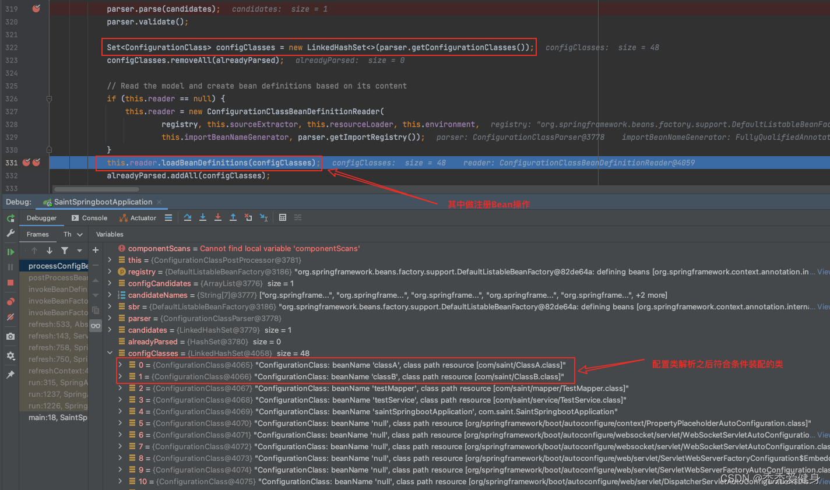The image size is (830, 490).
Task: Click the Step Into debugger icon
Action: click(202, 217)
